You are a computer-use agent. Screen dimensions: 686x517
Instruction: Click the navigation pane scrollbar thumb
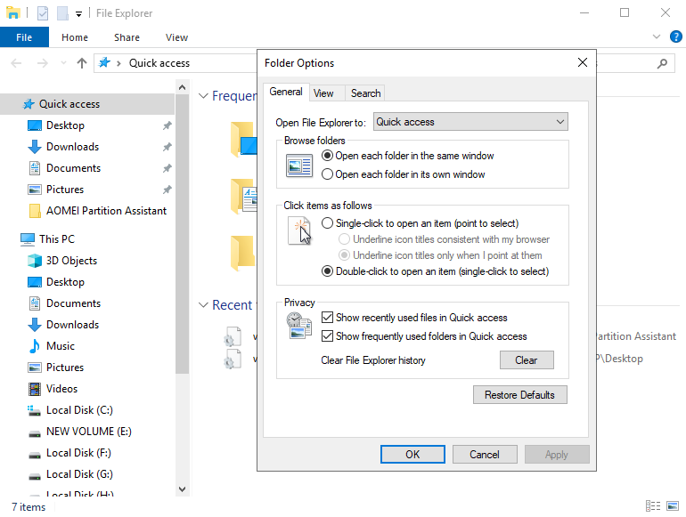coord(183,234)
